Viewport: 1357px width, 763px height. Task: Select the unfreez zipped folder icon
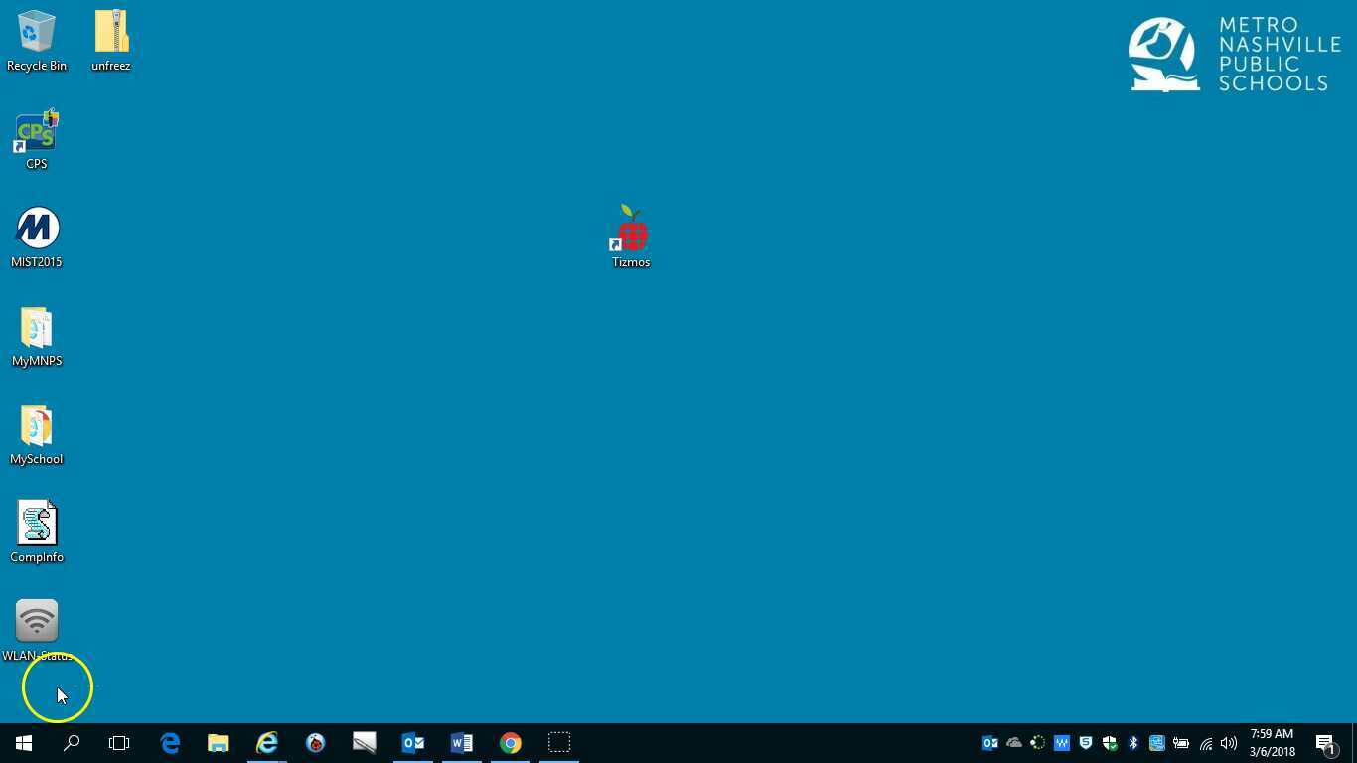click(111, 41)
